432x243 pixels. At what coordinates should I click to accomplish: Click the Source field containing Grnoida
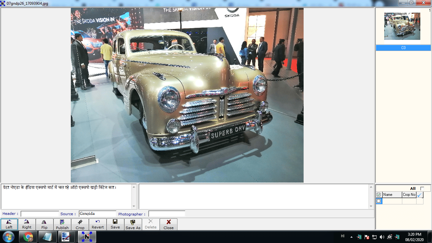[98, 214]
